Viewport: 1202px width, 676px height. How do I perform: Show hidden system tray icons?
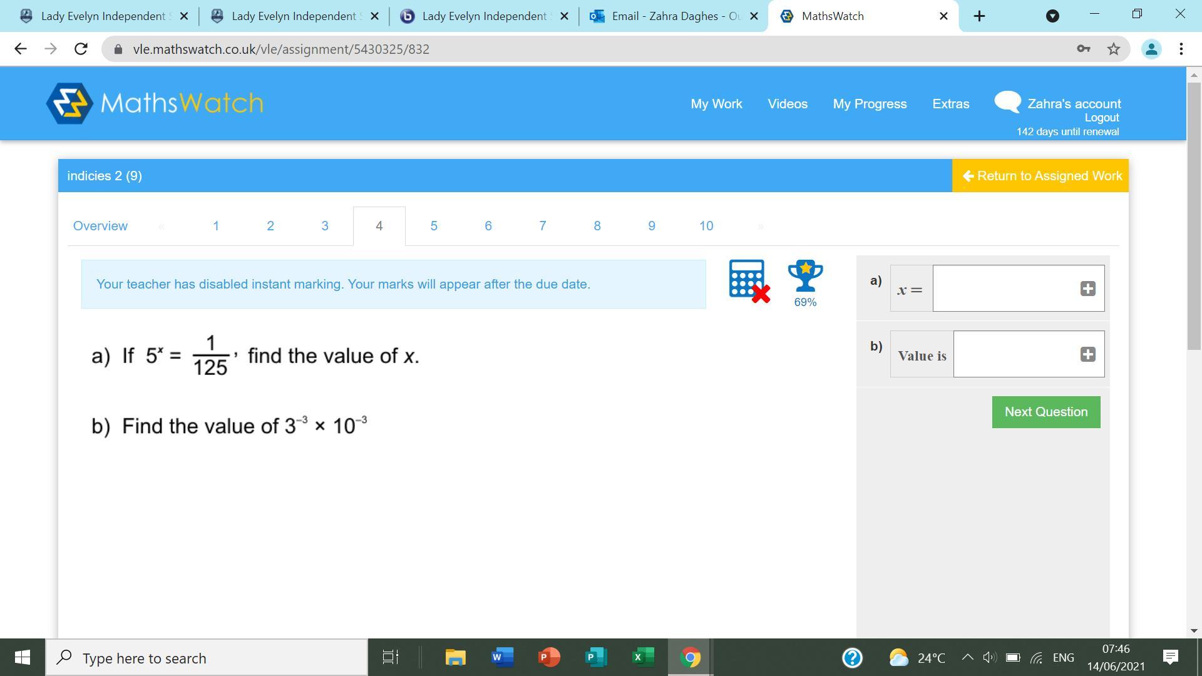click(x=967, y=657)
